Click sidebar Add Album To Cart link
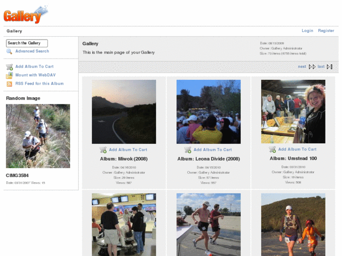342x256 pixels. point(34,66)
